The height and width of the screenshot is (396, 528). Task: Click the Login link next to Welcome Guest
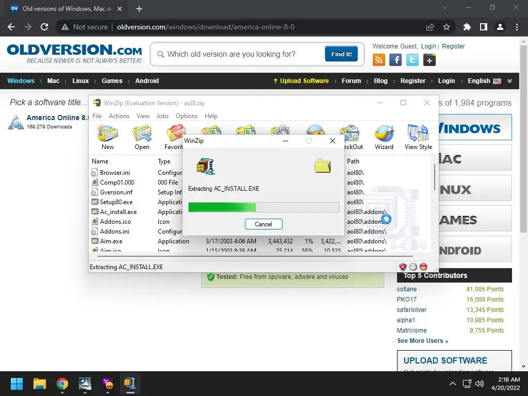(x=428, y=46)
